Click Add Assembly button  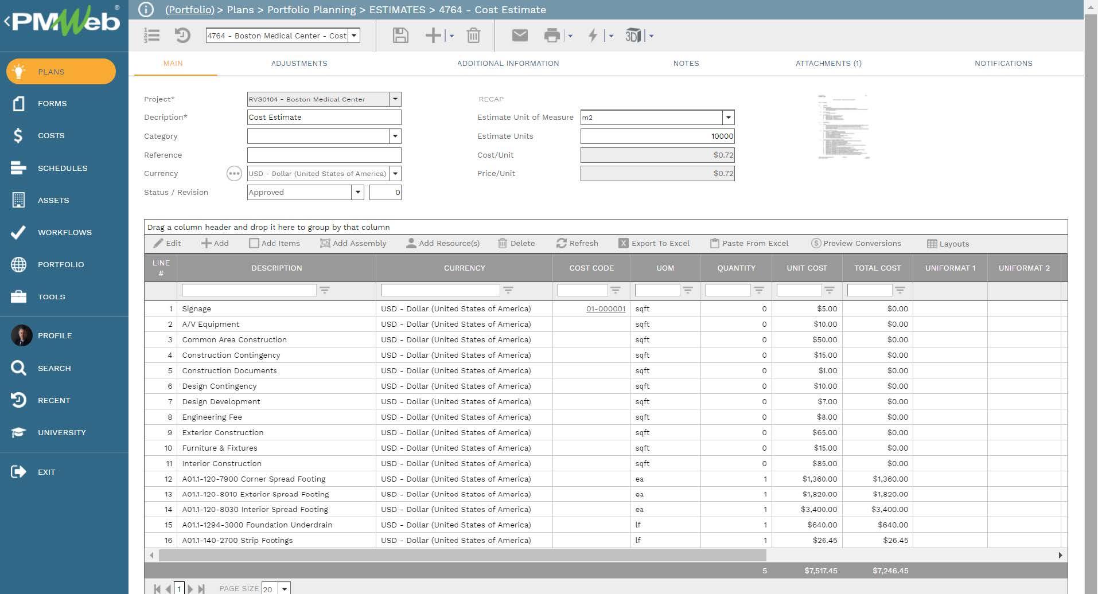pyautogui.click(x=353, y=243)
